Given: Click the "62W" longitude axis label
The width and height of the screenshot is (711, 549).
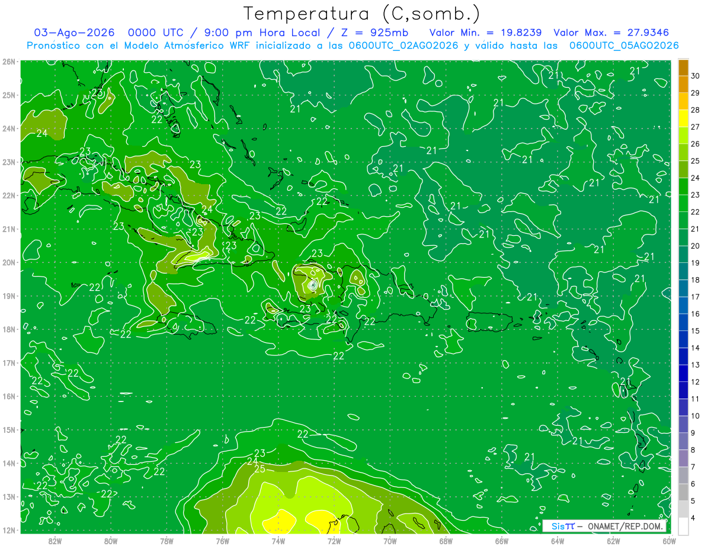Looking at the screenshot, I should tap(613, 540).
